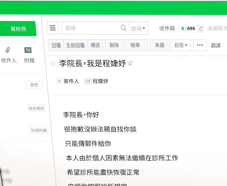
Task: Open the 前往 dropdown menu
Action: tap(181, 45)
